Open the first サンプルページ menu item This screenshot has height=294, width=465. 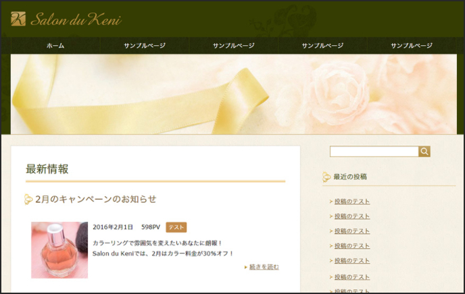(145, 46)
